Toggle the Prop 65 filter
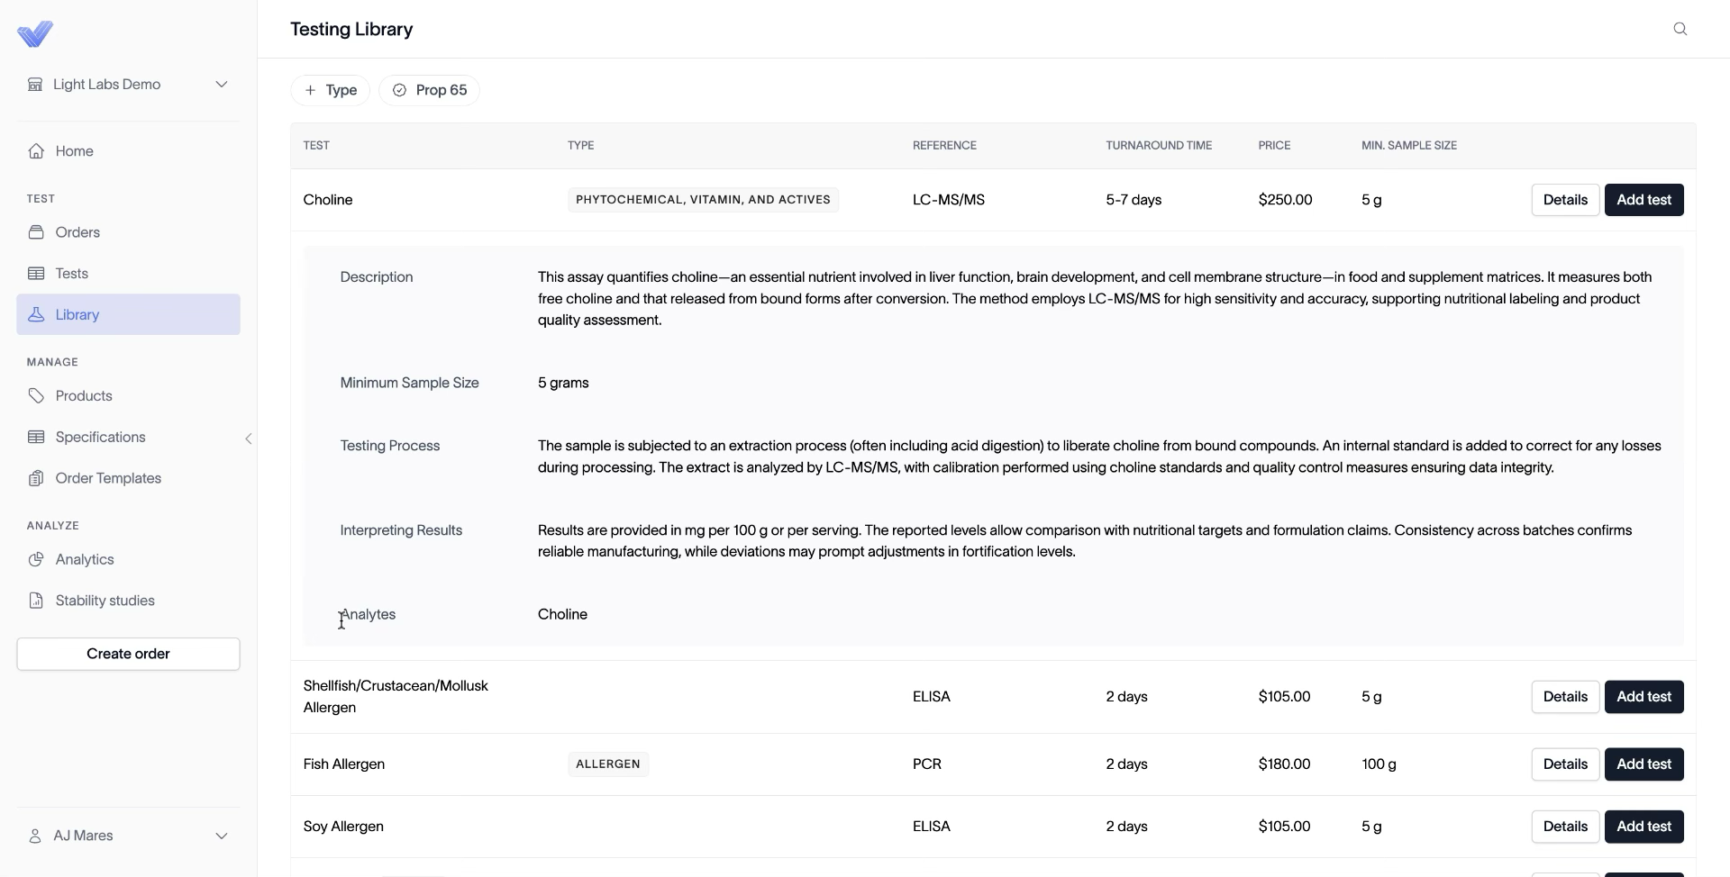The height and width of the screenshot is (877, 1730). pyautogui.click(x=429, y=90)
